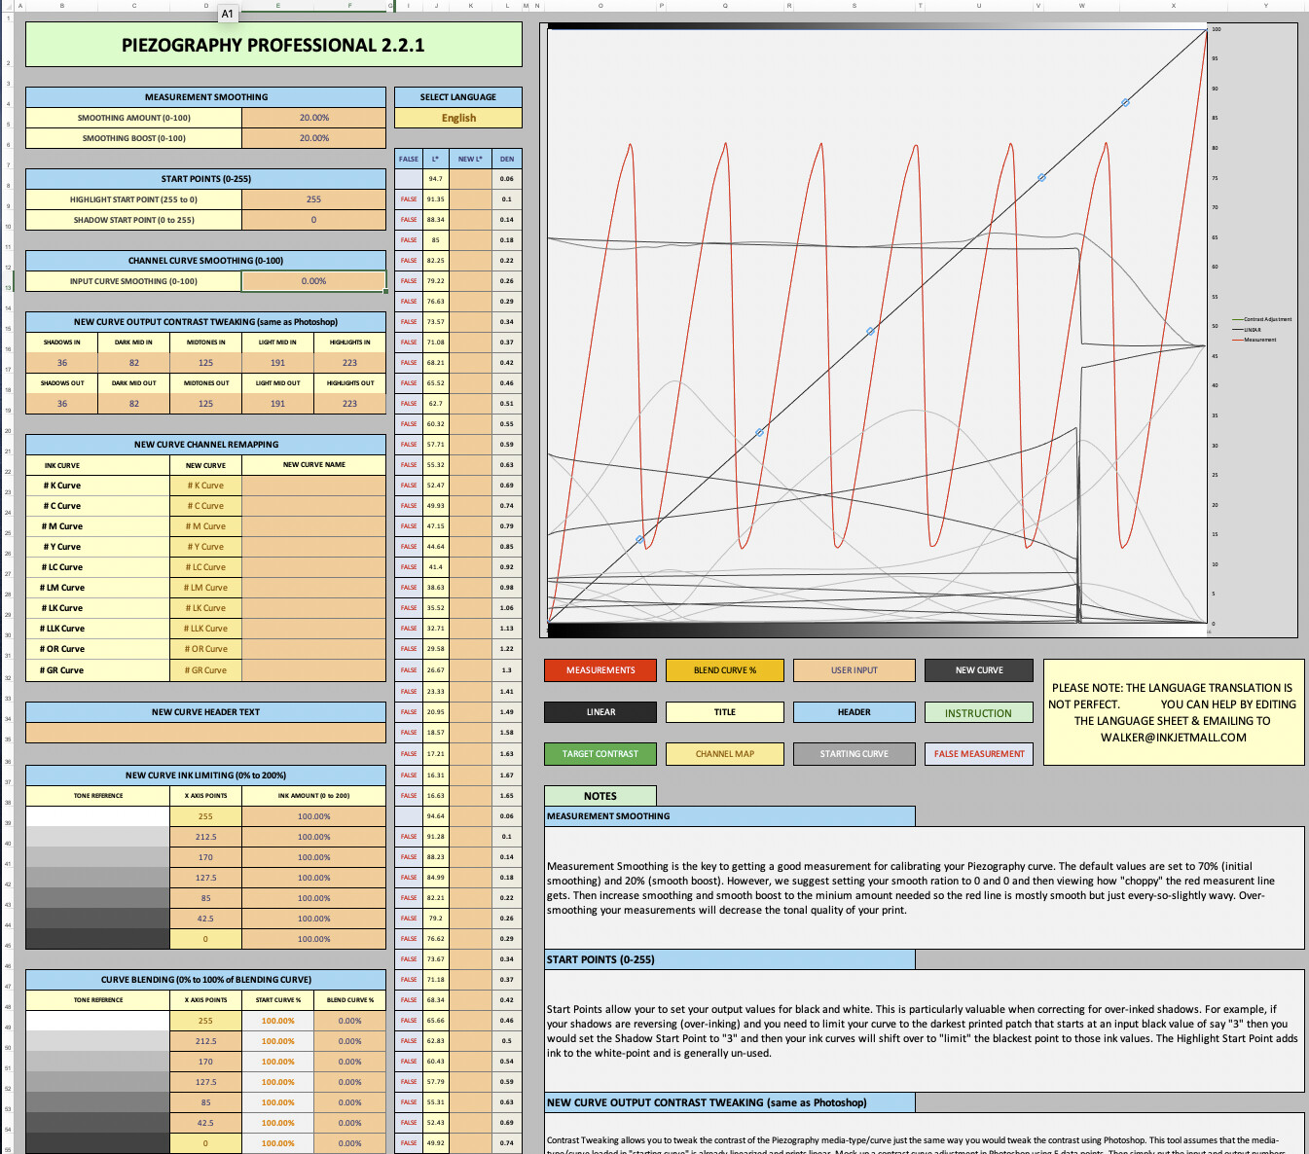Click the HEADER blue legend cell
The height and width of the screenshot is (1154, 1309).
click(x=854, y=712)
